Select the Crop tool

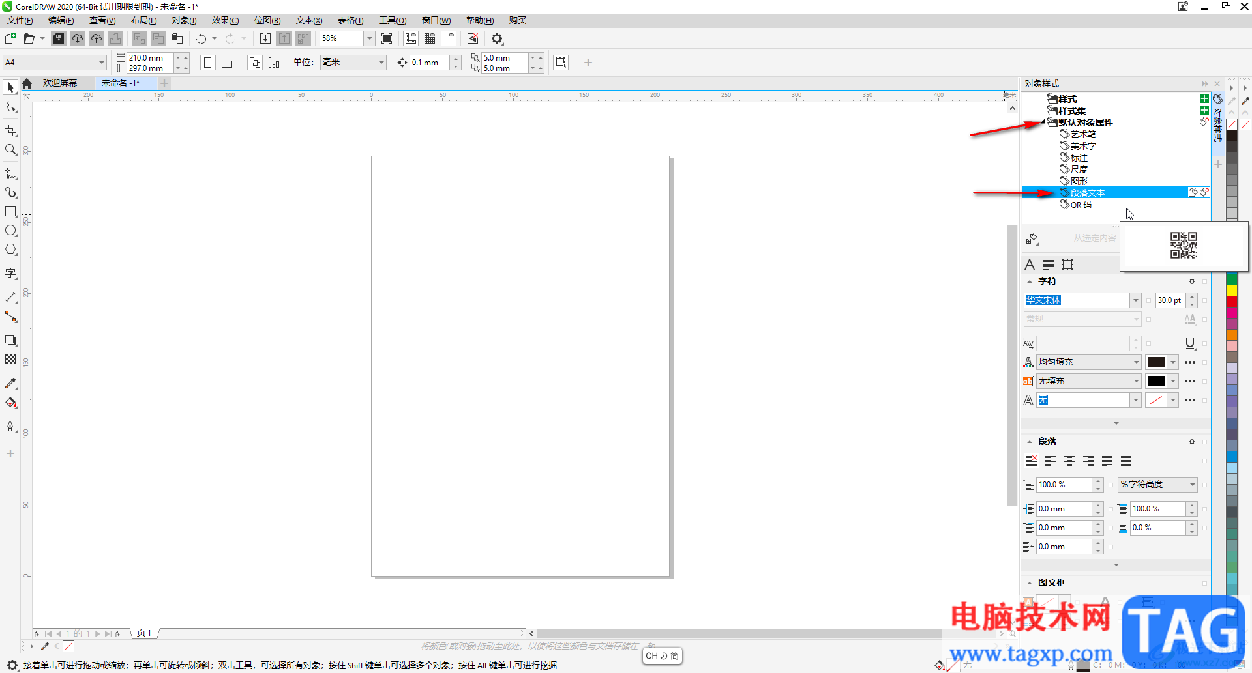pyautogui.click(x=10, y=131)
